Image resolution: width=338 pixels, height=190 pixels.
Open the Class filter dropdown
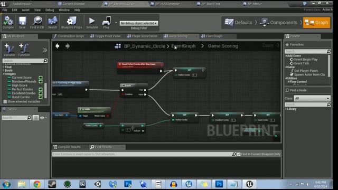[x=312, y=98]
